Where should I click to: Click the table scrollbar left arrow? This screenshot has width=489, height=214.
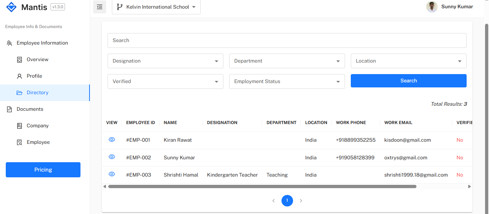[105, 187]
